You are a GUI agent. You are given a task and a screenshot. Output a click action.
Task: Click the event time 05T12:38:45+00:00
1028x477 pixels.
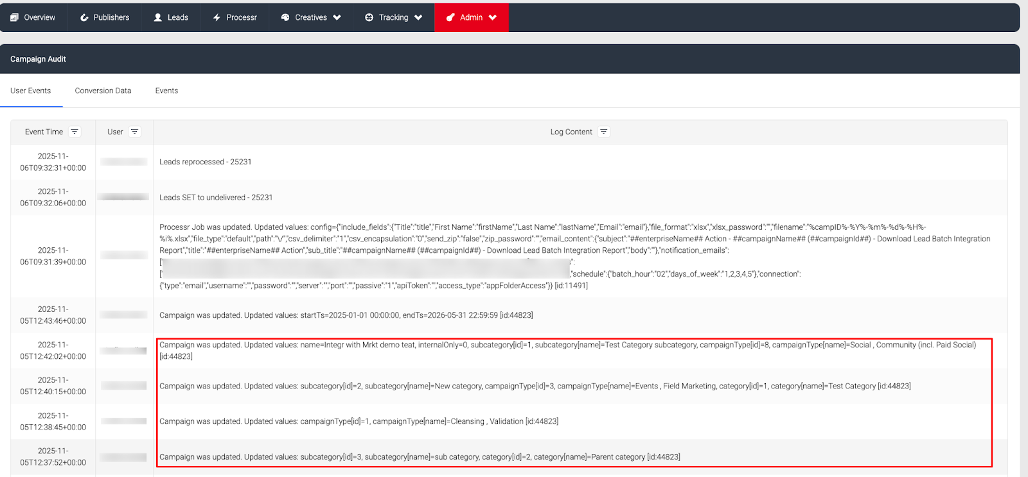[x=53, y=421]
